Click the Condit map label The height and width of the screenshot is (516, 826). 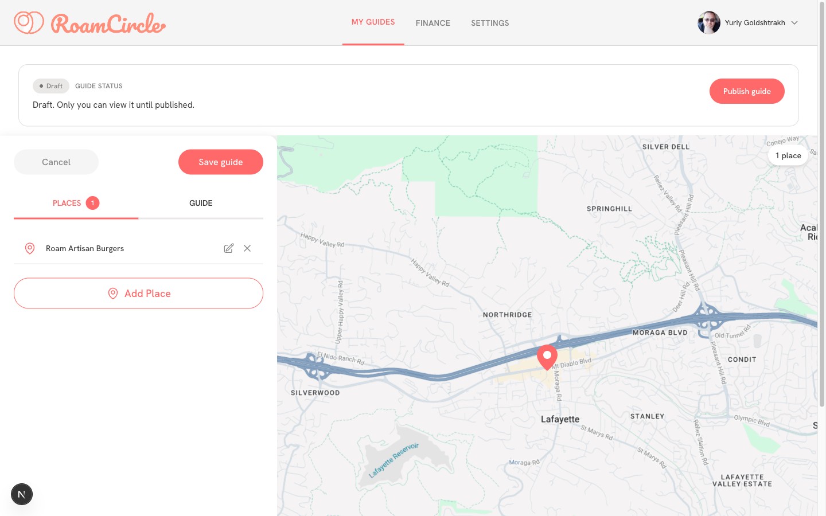[742, 359]
